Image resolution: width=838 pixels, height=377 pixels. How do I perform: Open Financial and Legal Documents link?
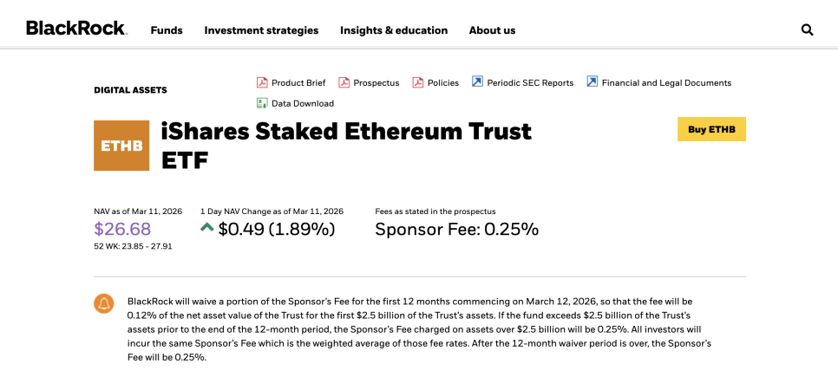pos(666,83)
